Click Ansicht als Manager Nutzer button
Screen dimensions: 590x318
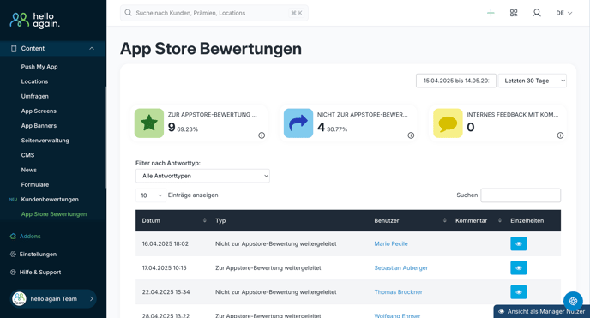click(541, 312)
